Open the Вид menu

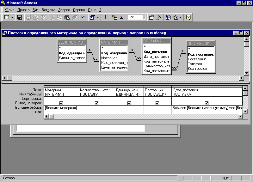click(x=35, y=10)
